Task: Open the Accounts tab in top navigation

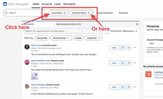Action: (47, 4)
